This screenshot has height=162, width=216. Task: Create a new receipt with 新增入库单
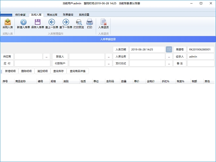pos(23,24)
